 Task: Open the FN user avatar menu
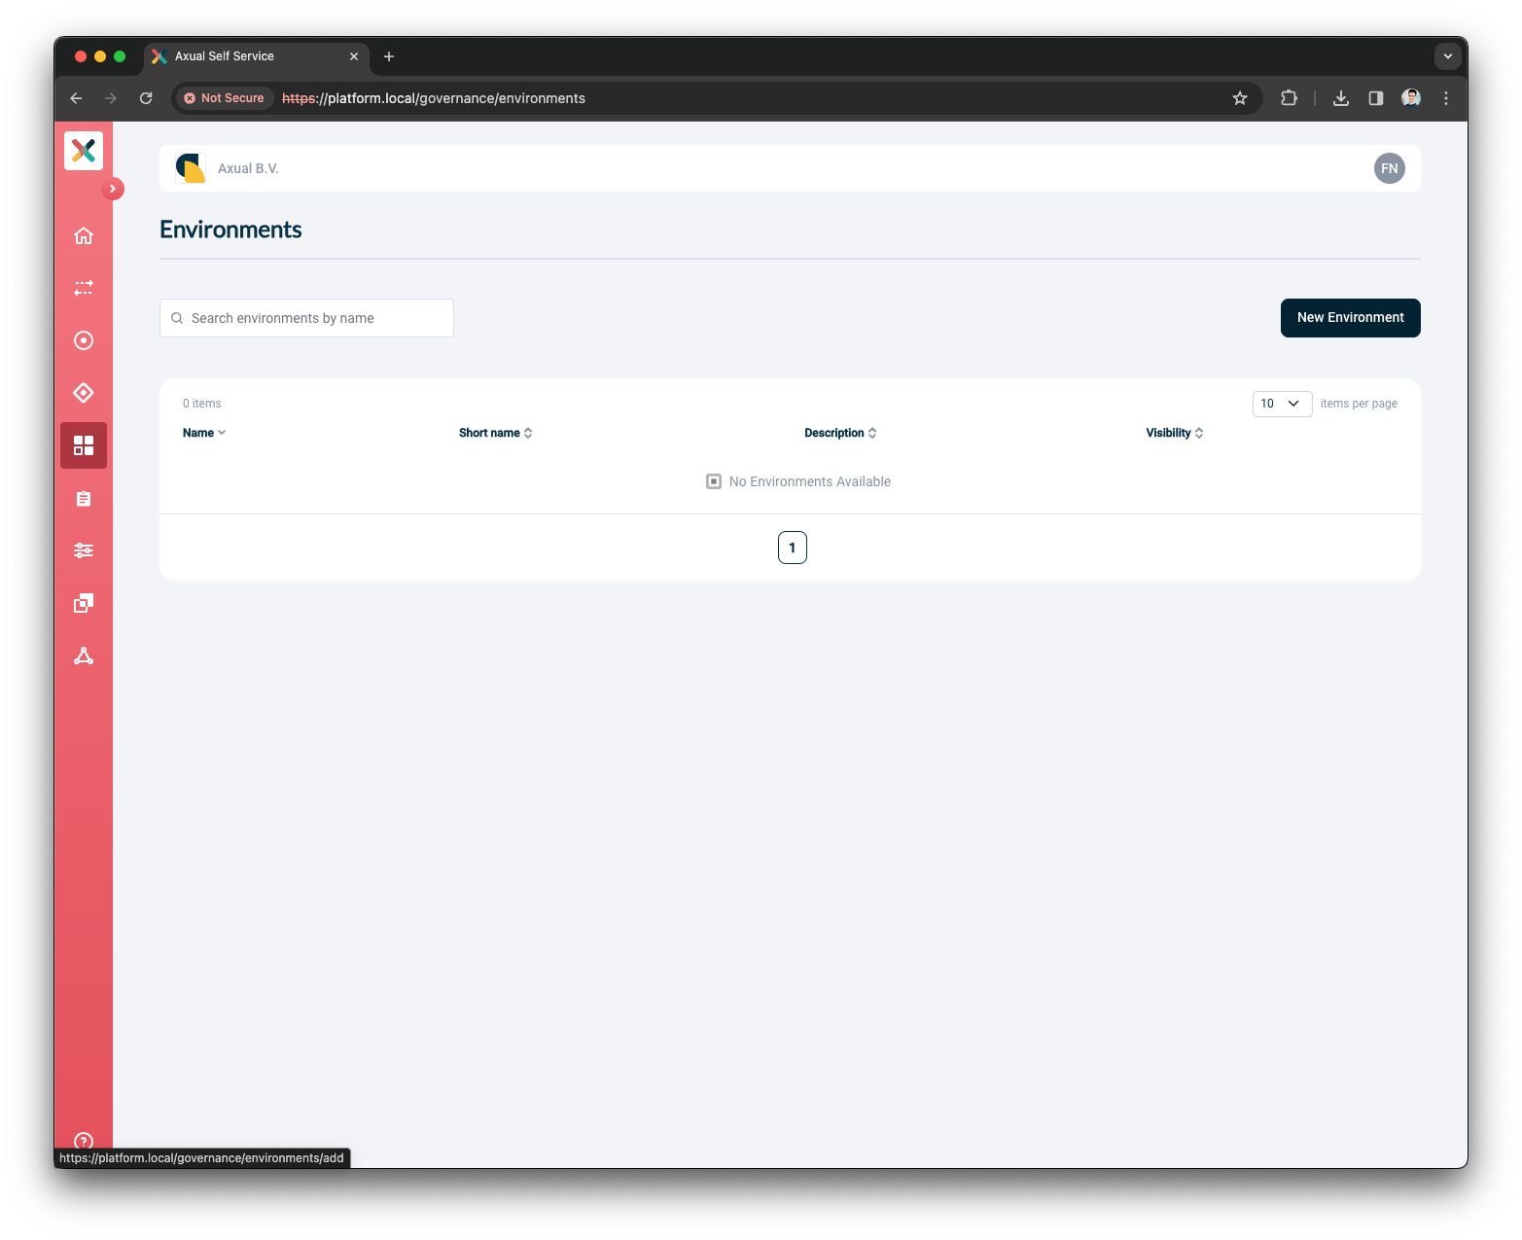1390,168
